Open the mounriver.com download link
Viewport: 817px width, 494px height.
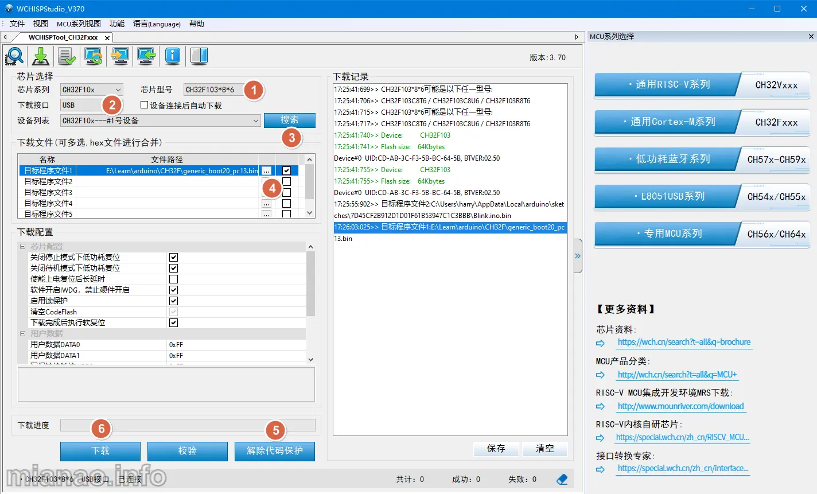tap(680, 406)
